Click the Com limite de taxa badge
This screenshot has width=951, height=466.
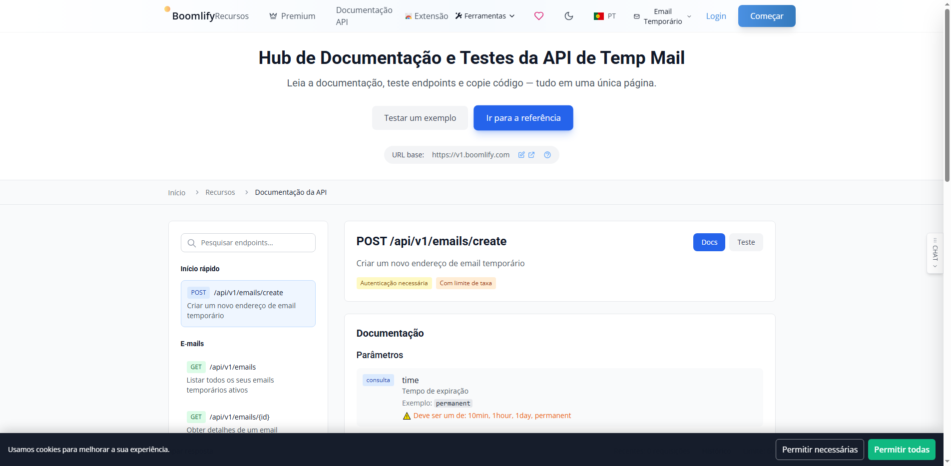pyautogui.click(x=466, y=283)
